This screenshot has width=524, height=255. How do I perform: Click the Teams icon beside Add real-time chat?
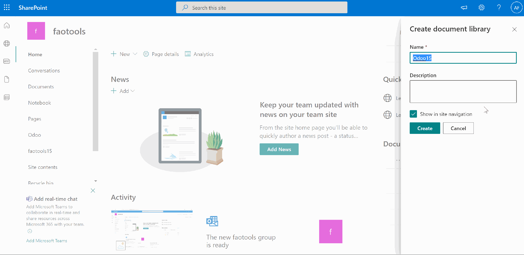point(29,199)
